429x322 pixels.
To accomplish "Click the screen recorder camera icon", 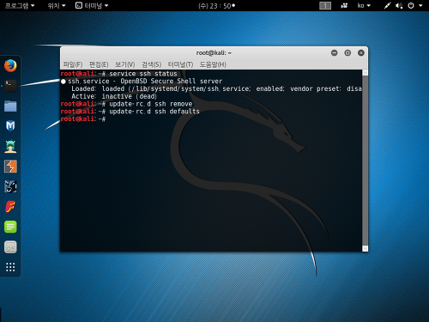I will (x=344, y=6).
